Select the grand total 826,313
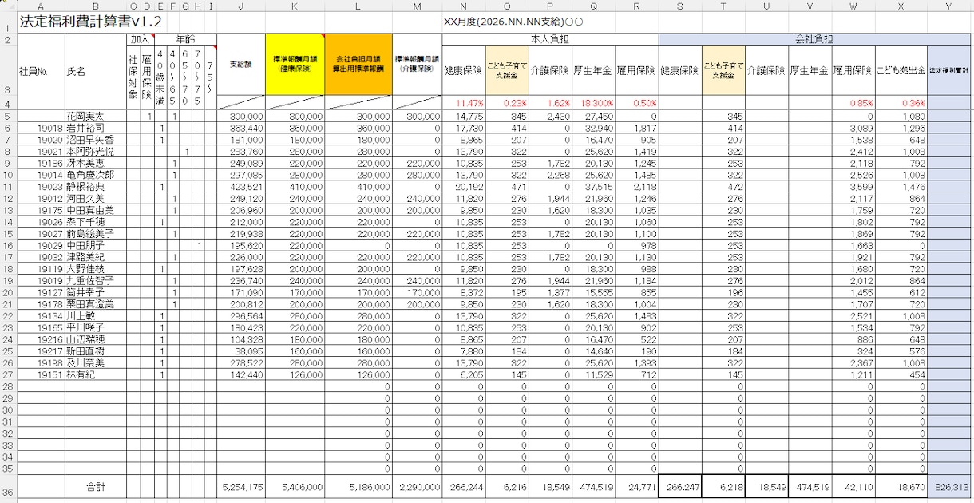 point(949,485)
